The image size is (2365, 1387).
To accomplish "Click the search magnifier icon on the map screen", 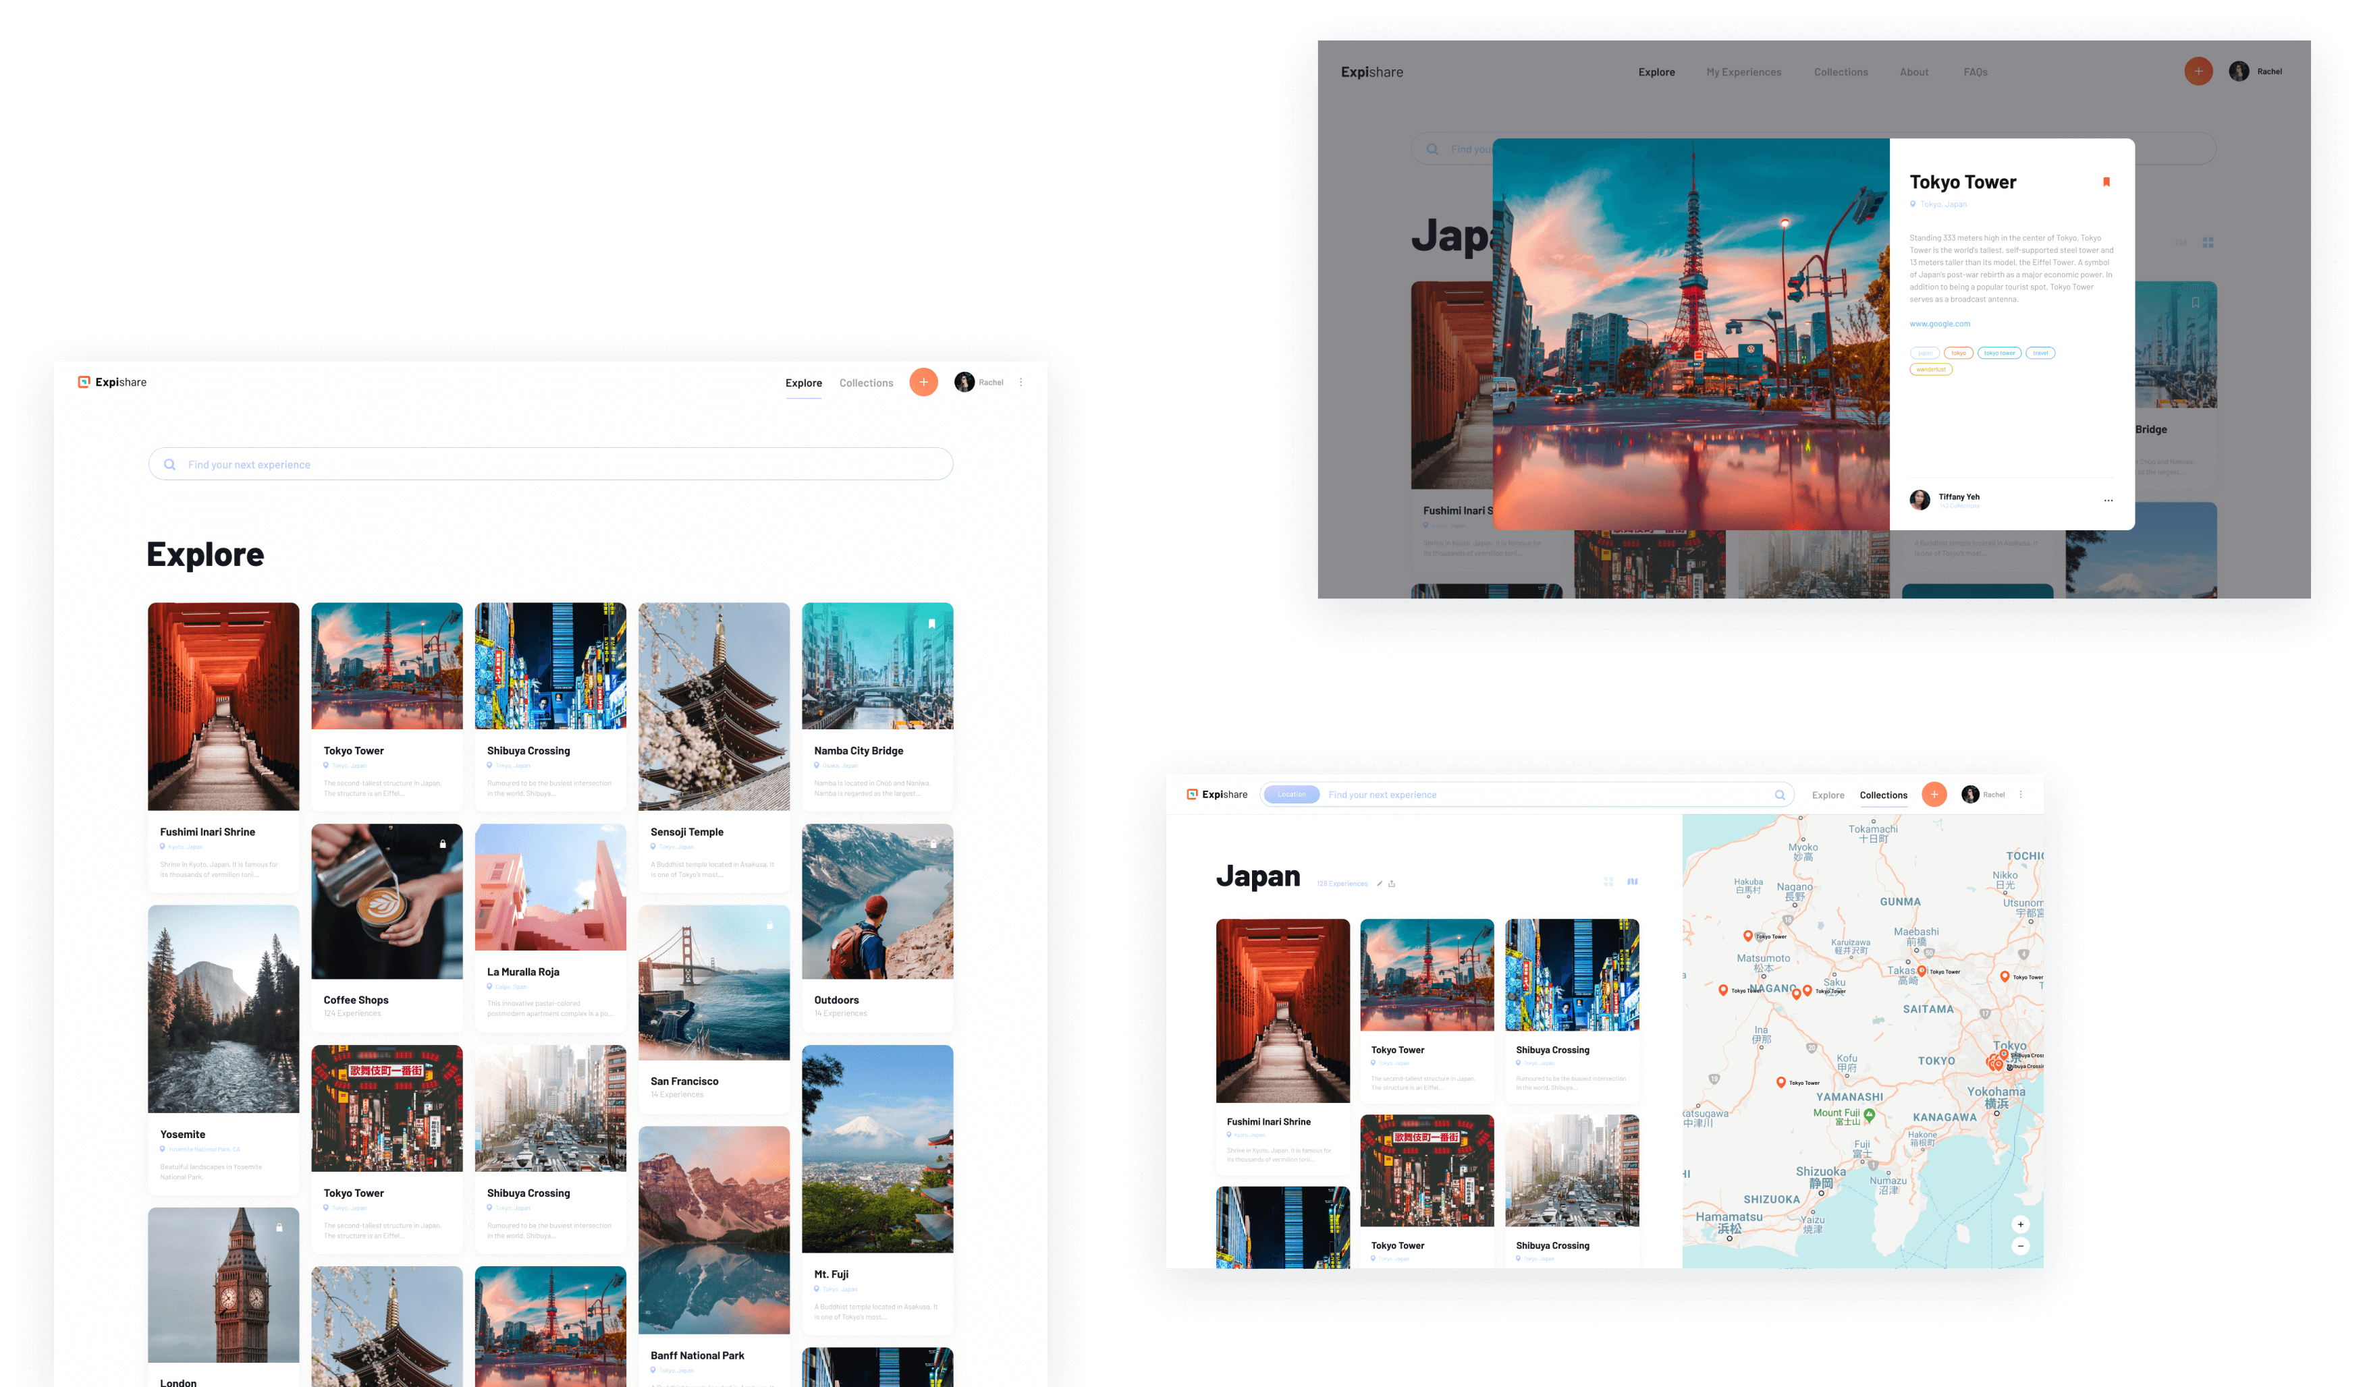I will coord(1779,794).
